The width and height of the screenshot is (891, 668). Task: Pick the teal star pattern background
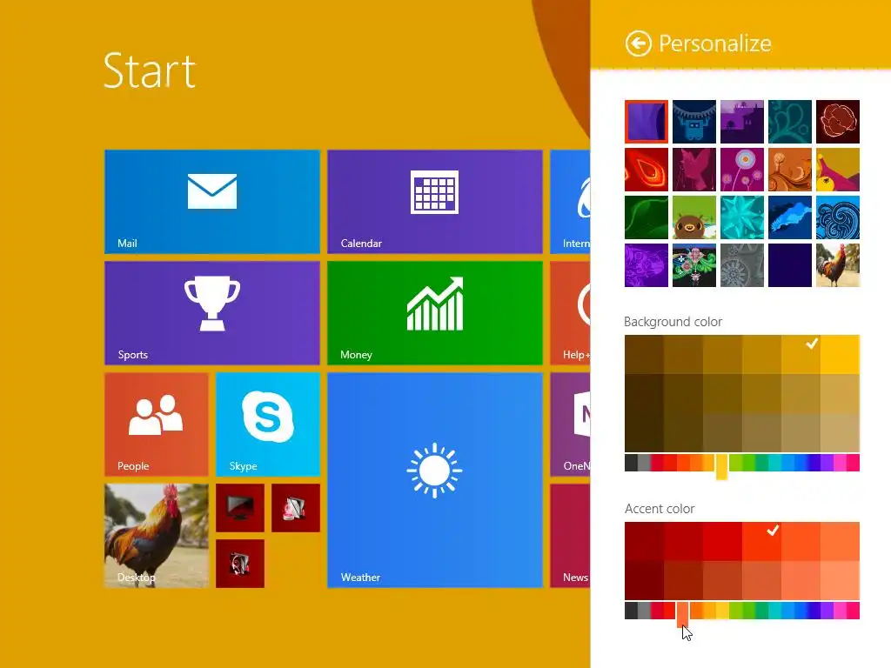pyautogui.click(x=741, y=217)
